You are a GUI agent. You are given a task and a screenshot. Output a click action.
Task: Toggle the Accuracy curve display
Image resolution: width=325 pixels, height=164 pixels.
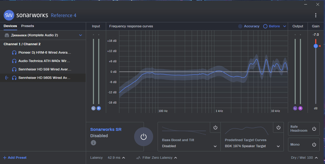249,26
